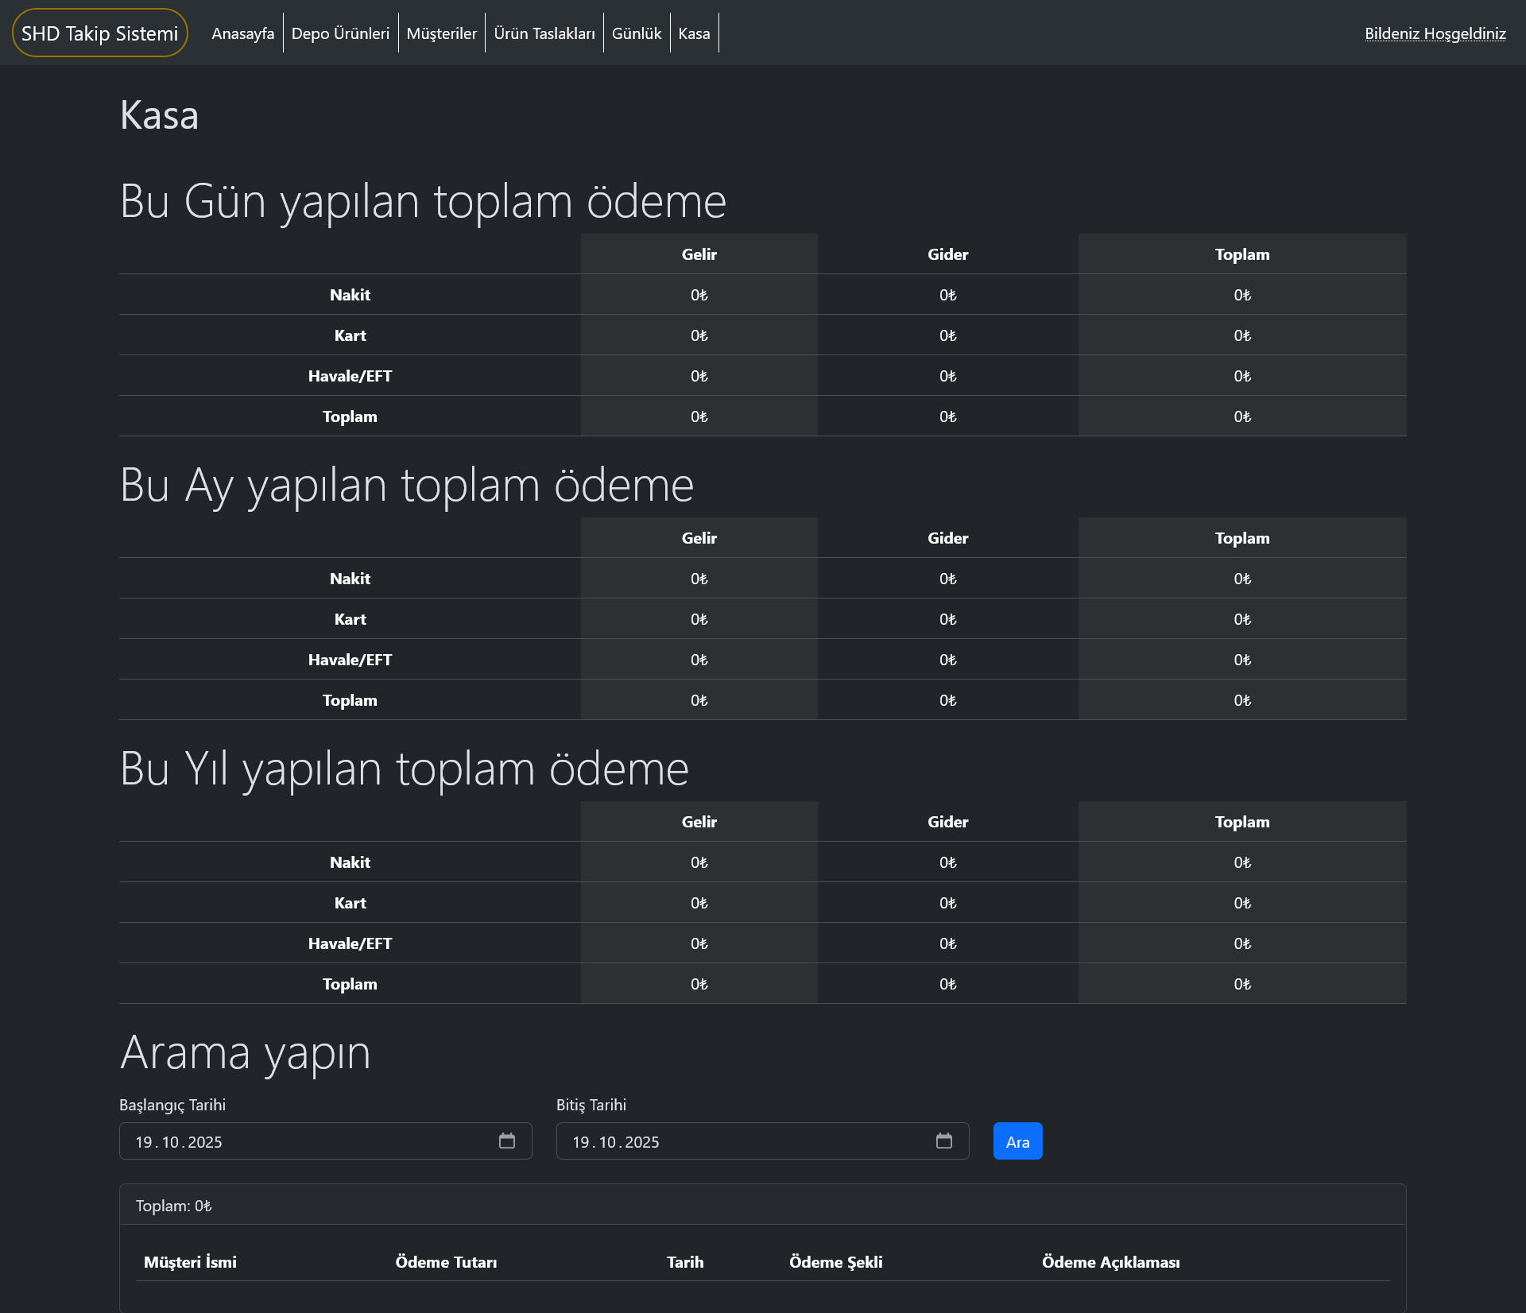Click the Gider header in Bu Yıl table
The image size is (1526, 1313).
947,821
